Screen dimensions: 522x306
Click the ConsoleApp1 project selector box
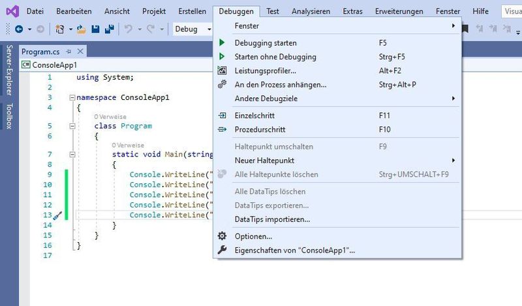pos(116,65)
